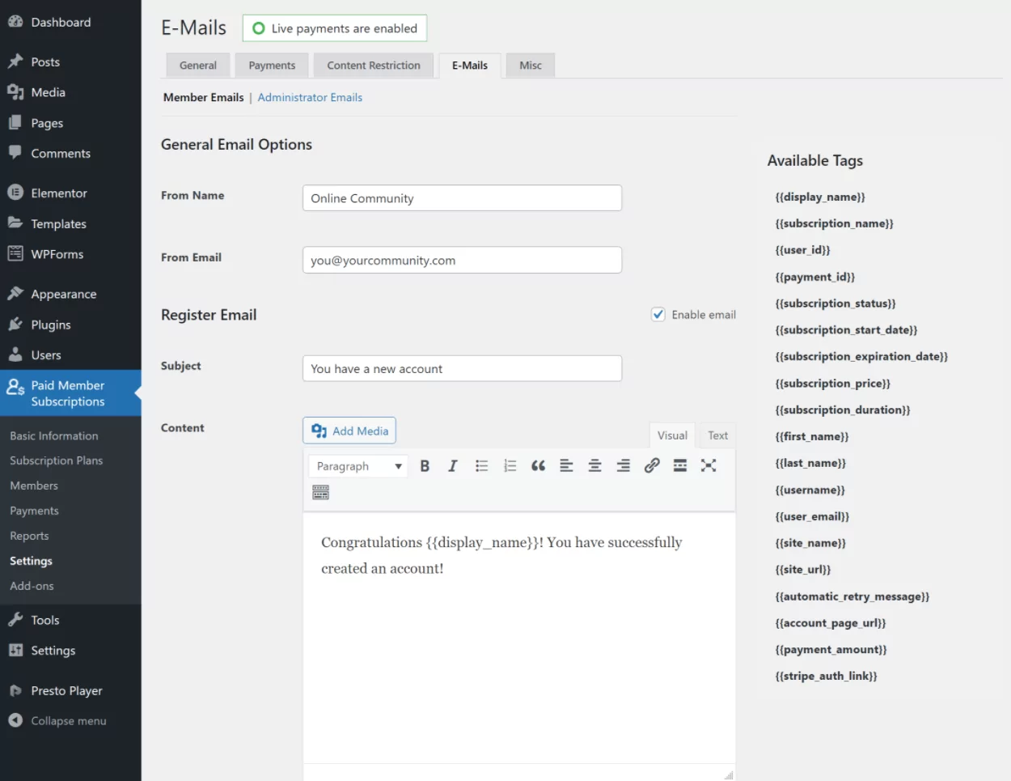Click the Templates folder icon
The width and height of the screenshot is (1011, 781).
pyautogui.click(x=15, y=223)
